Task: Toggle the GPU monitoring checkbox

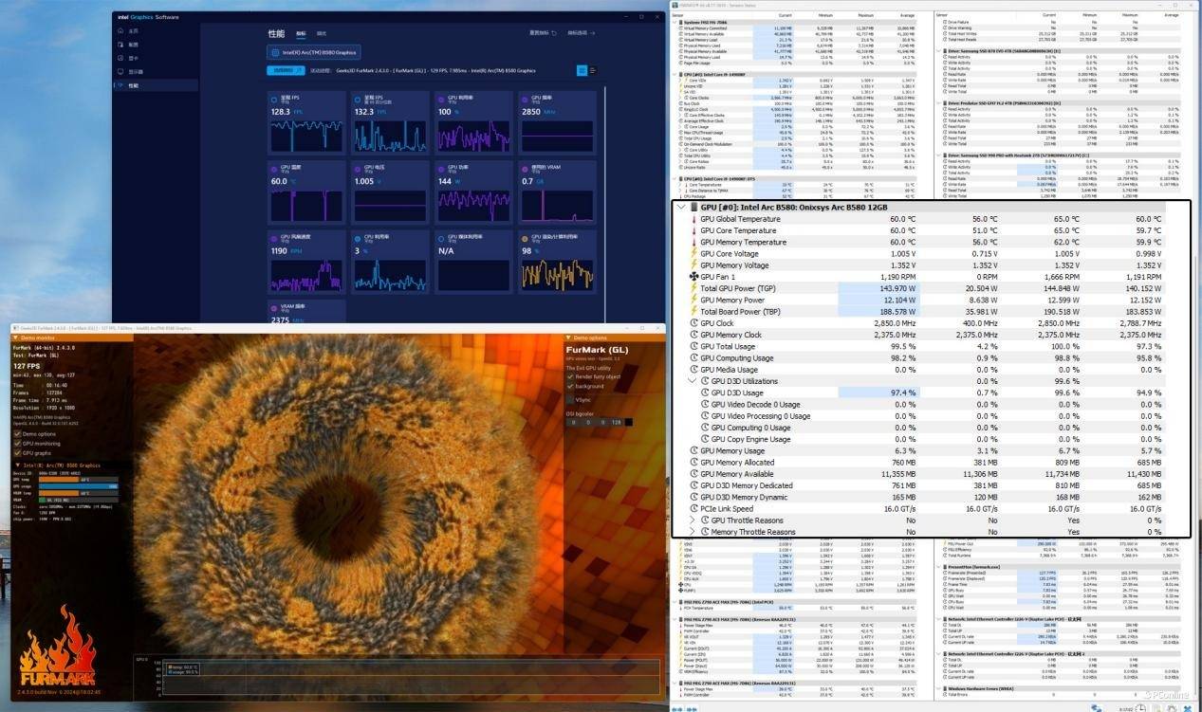Action: click(17, 444)
